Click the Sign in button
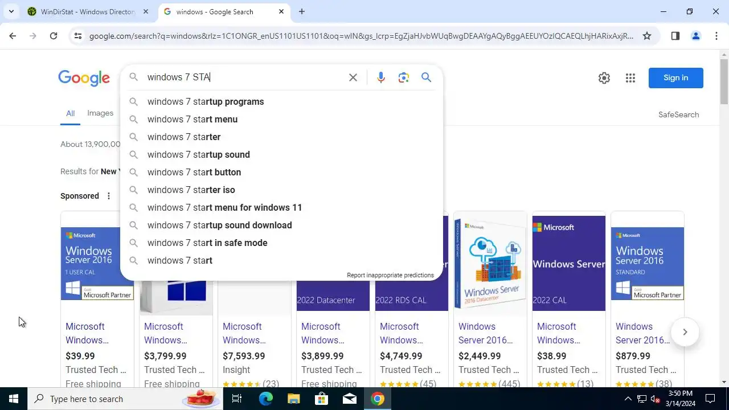The width and height of the screenshot is (729, 410). tap(675, 78)
